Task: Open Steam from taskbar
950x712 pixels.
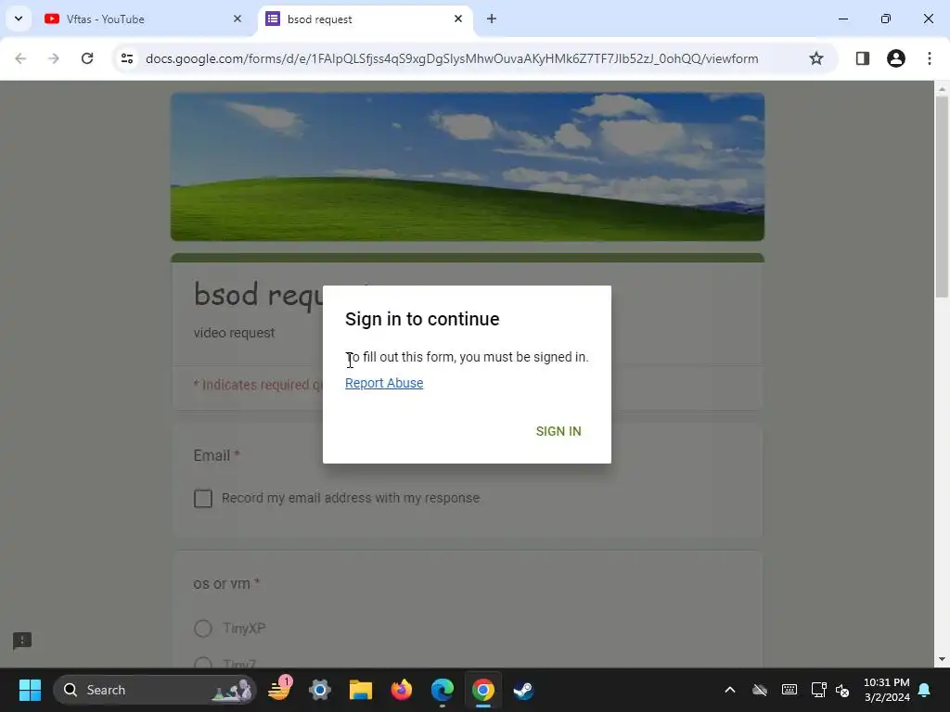Action: (x=523, y=690)
